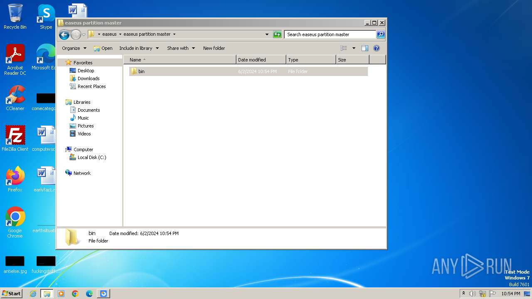Click Google Chrome desktop icon
Screen dimensions: 532x299
[15, 222]
